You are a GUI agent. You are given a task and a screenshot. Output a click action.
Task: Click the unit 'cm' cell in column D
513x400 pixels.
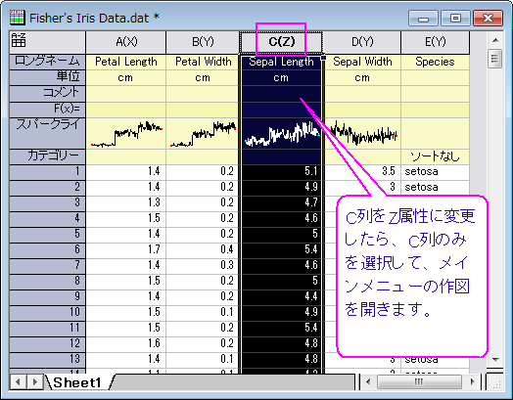click(x=362, y=78)
